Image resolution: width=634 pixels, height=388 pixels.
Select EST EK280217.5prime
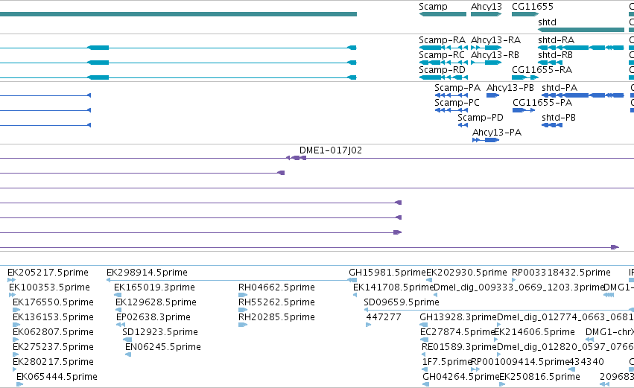point(53,362)
